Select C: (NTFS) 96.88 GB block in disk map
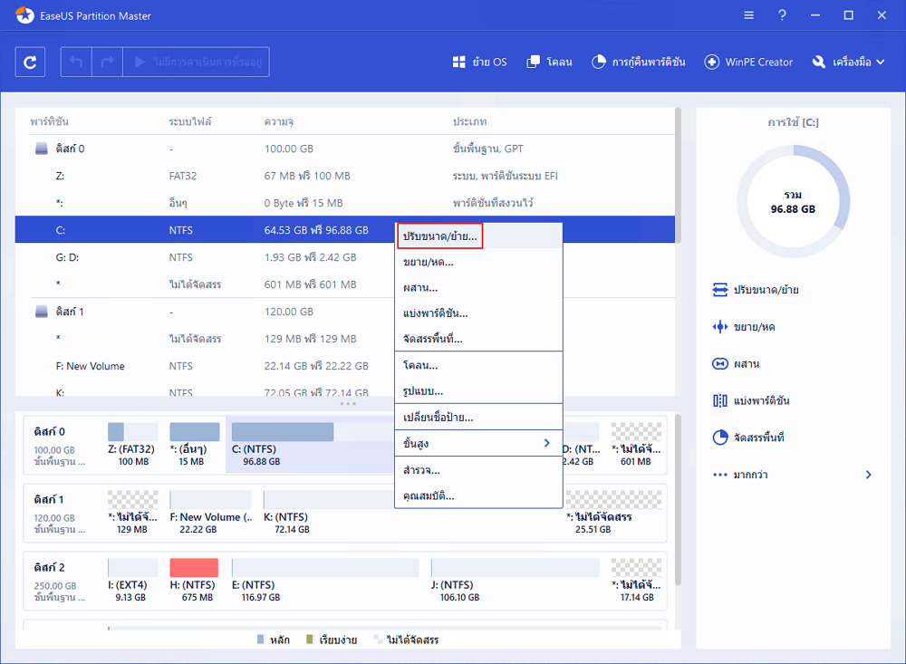 click(311, 445)
